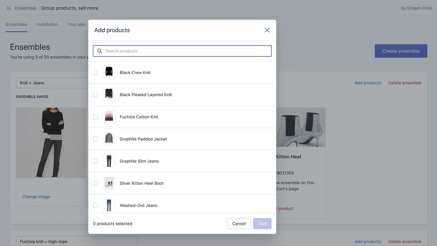Image resolution: width=437 pixels, height=246 pixels.
Task: Cancel the Add products dialog
Action: point(239,224)
